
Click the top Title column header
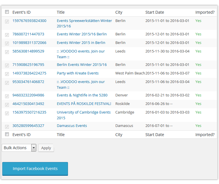click(61, 12)
